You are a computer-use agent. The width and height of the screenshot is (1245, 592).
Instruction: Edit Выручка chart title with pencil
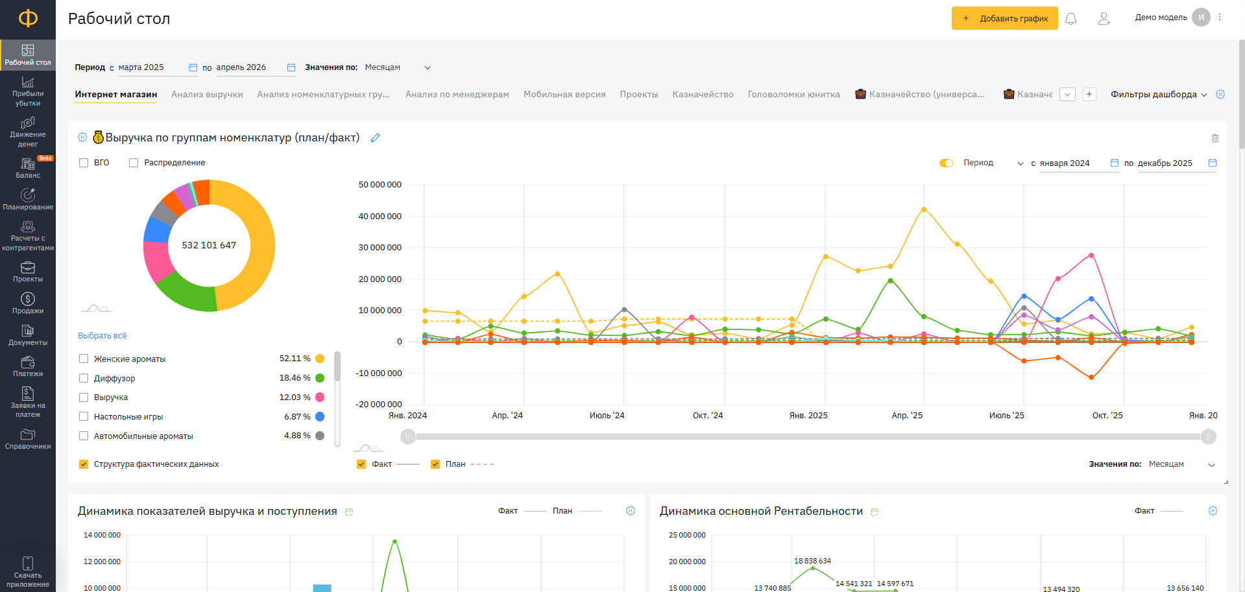[376, 137]
